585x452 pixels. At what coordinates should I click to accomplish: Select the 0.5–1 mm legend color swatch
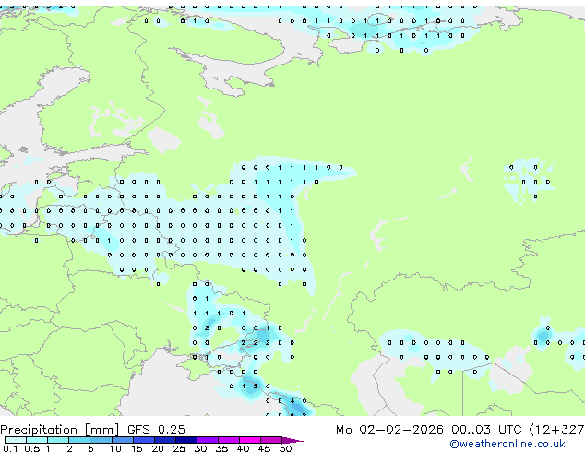[x=37, y=440]
